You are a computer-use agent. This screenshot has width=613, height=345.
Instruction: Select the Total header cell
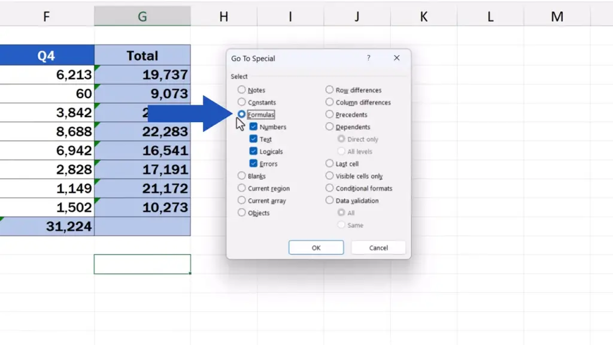[x=142, y=56]
